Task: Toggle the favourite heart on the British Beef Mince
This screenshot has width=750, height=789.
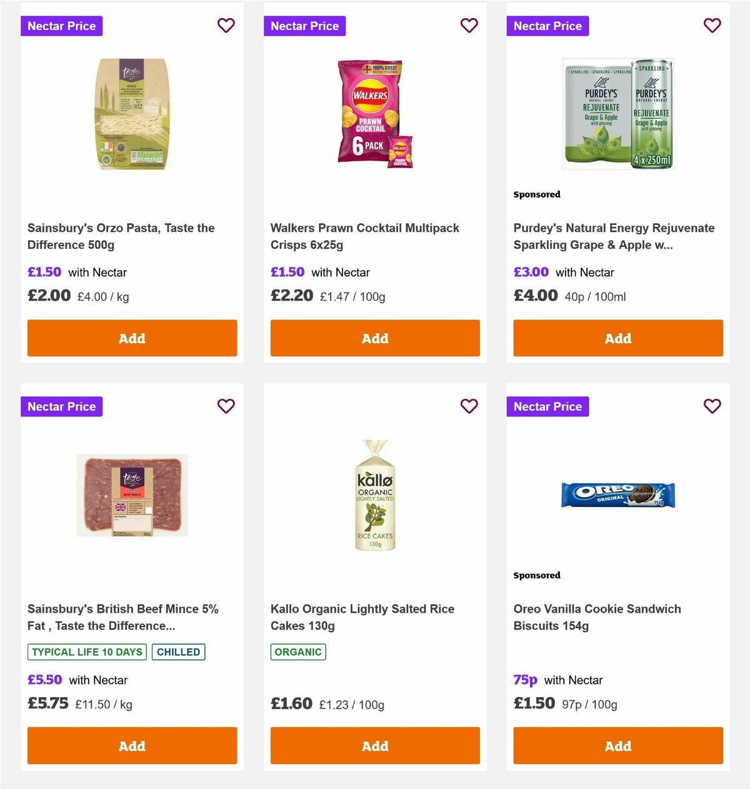Action: (x=226, y=406)
